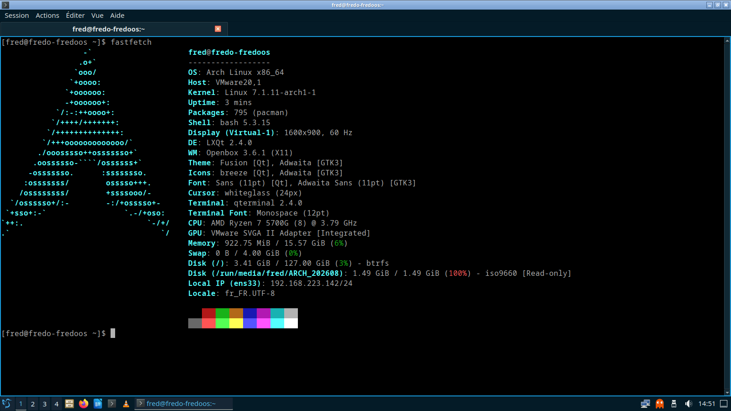731x411 pixels.
Task: Click the 'DE: LXQt 2.4.0' line
Action: [220, 142]
